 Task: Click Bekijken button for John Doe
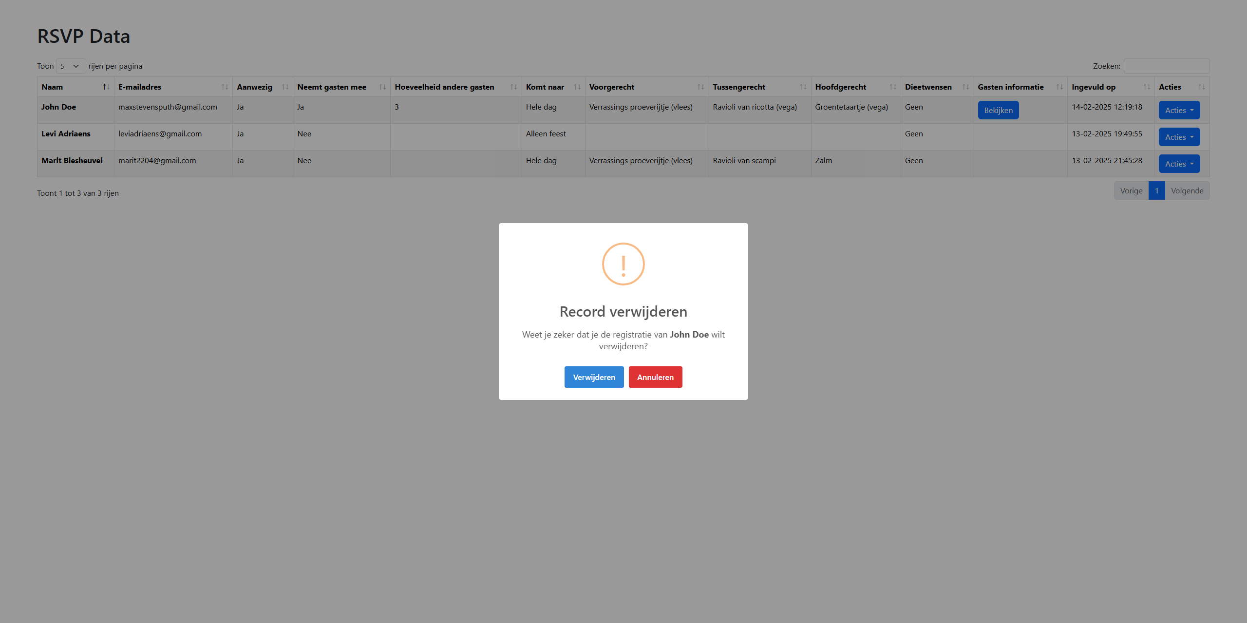point(998,111)
